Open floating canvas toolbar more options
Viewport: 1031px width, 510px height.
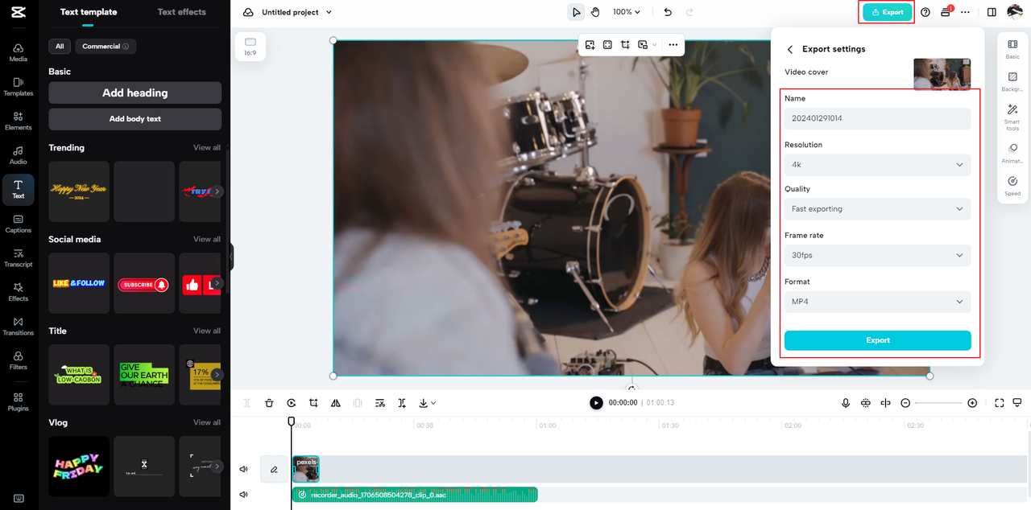coord(673,45)
